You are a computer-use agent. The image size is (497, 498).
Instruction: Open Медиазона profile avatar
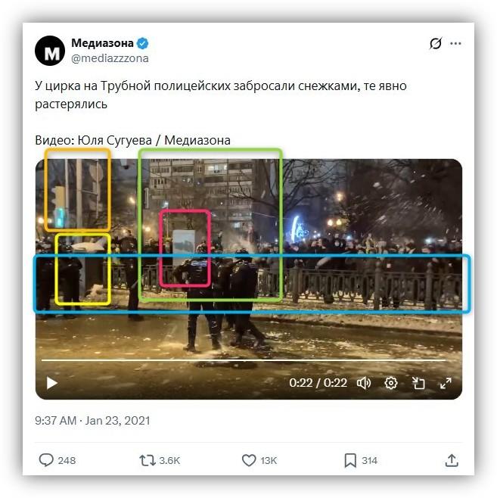[50, 51]
